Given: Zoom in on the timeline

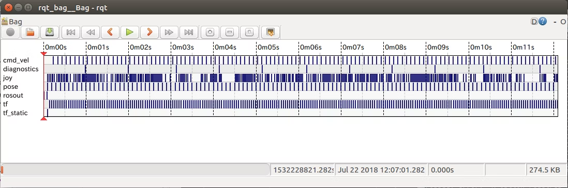Looking at the screenshot, I should tap(210, 32).
